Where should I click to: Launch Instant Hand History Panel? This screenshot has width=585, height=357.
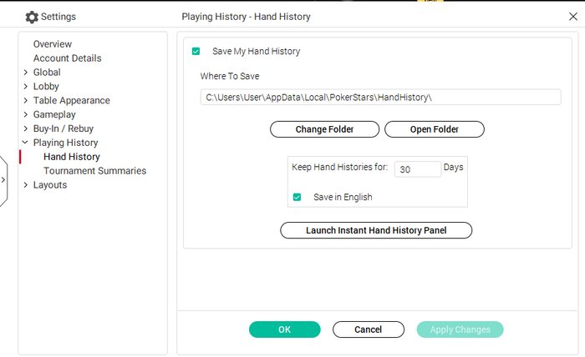point(376,230)
